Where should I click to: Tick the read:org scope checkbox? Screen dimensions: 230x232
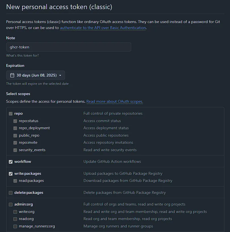pos(15,219)
